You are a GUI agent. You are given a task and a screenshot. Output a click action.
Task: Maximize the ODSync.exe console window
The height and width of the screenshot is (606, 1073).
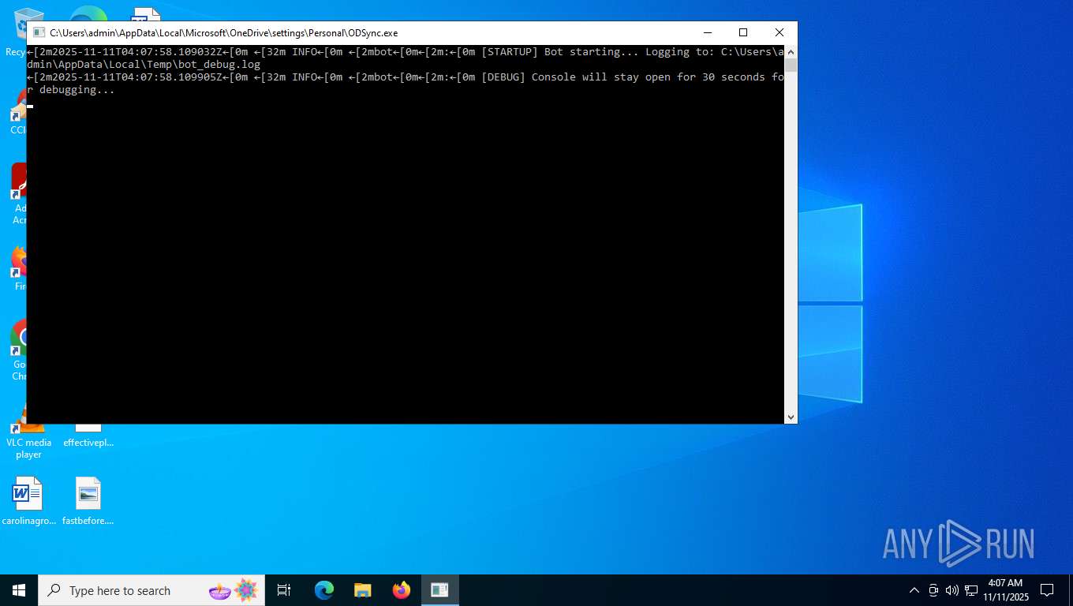742,32
